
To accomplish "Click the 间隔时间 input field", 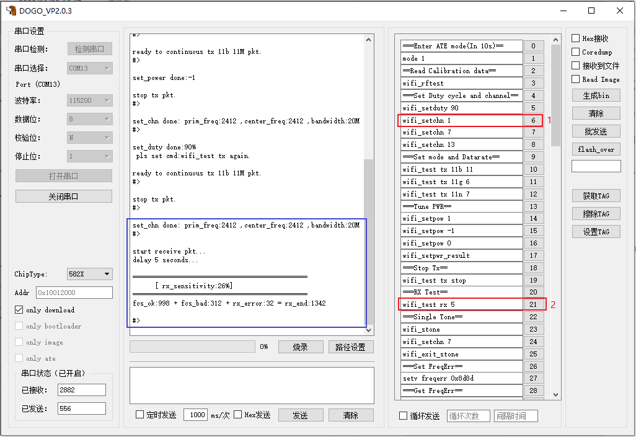I will coord(516,416).
